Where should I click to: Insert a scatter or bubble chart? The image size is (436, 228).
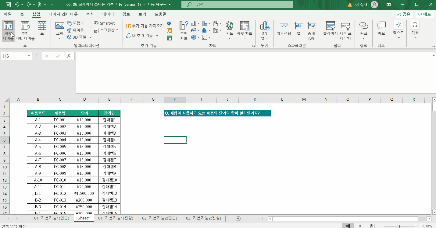click(206, 37)
